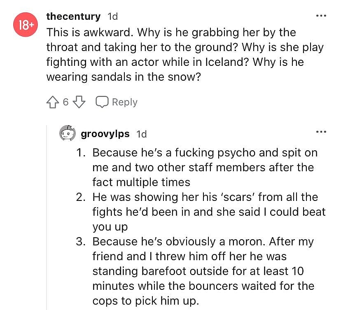Click the 1d timestamp beside groovylps
Screen dimensions: 341x310
pyautogui.click(x=141, y=134)
